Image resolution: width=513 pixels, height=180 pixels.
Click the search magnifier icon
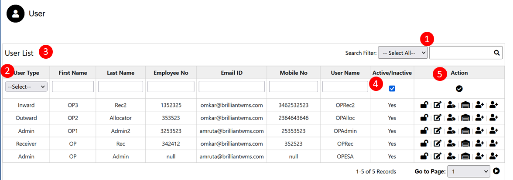point(496,53)
